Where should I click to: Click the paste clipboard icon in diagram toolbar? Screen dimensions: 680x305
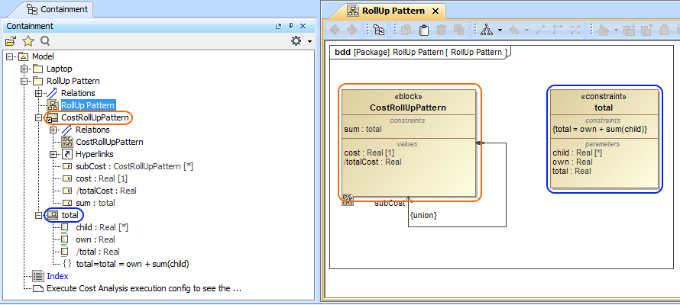tap(424, 30)
